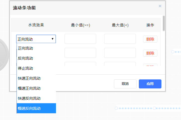The image size is (181, 120).
Task: Click the second row 最大值 input field
Action: pyautogui.click(x=120, y=53)
